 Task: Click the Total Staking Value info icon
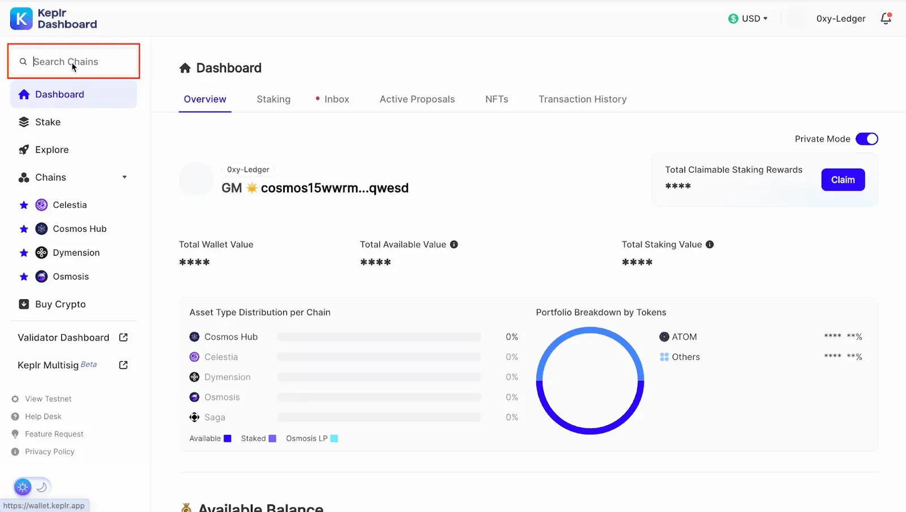click(710, 244)
